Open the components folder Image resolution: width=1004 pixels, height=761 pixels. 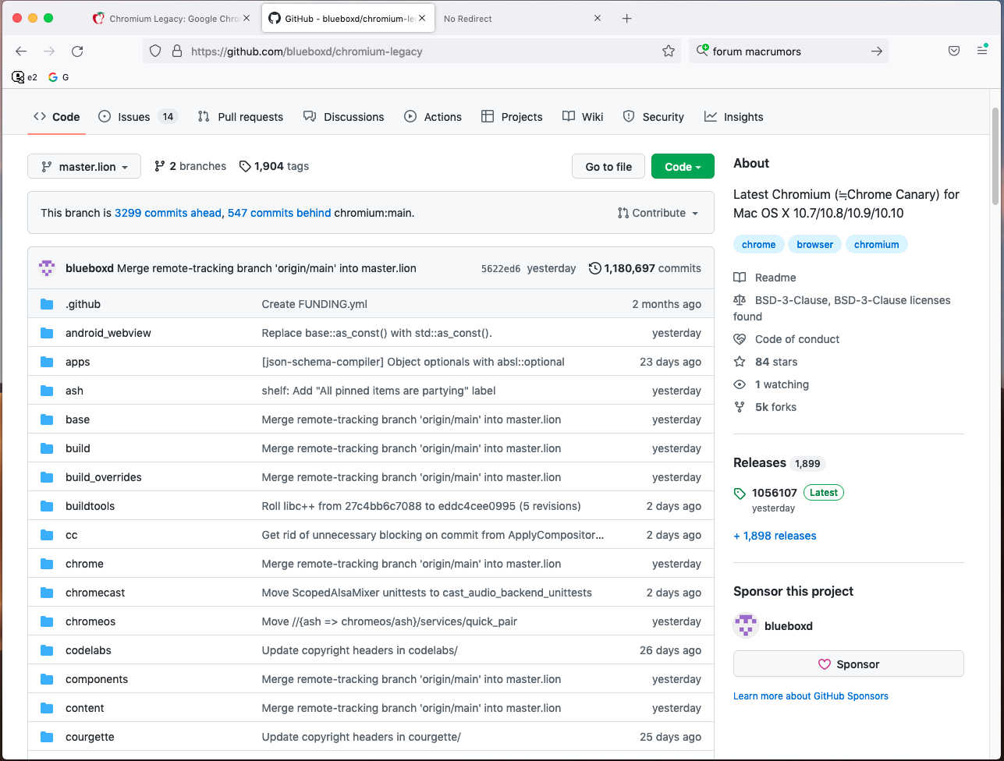click(97, 679)
